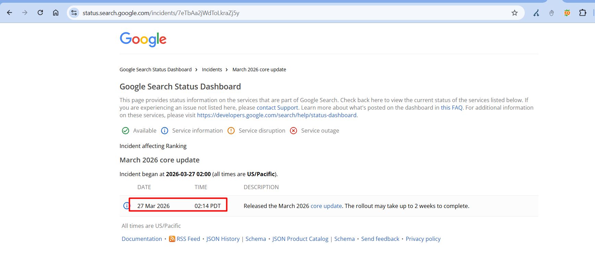This screenshot has width=595, height=270.
Task: Click the browser forward arrow
Action: [x=25, y=13]
